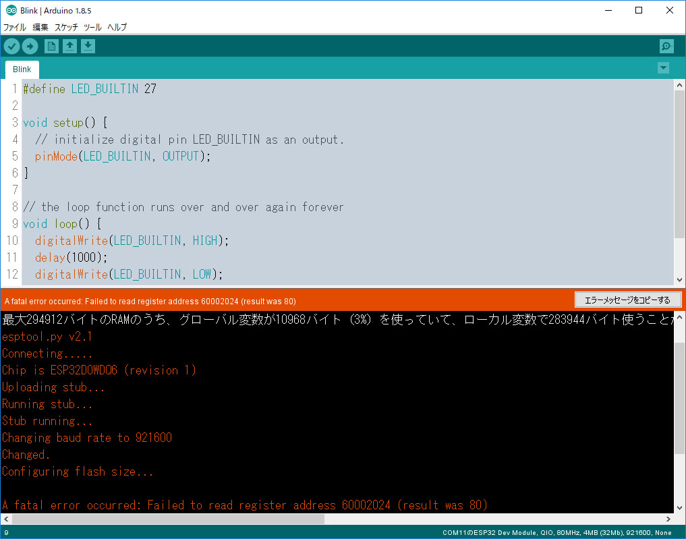
Task: Open the 編集 menu
Action: (x=40, y=28)
